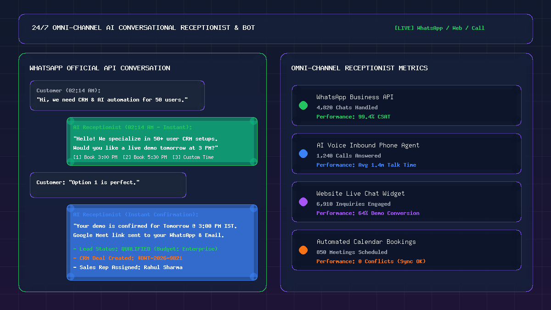Click the live demo tomorrow at 3 PM line
Viewport: 551px width, 310px height.
click(146, 148)
